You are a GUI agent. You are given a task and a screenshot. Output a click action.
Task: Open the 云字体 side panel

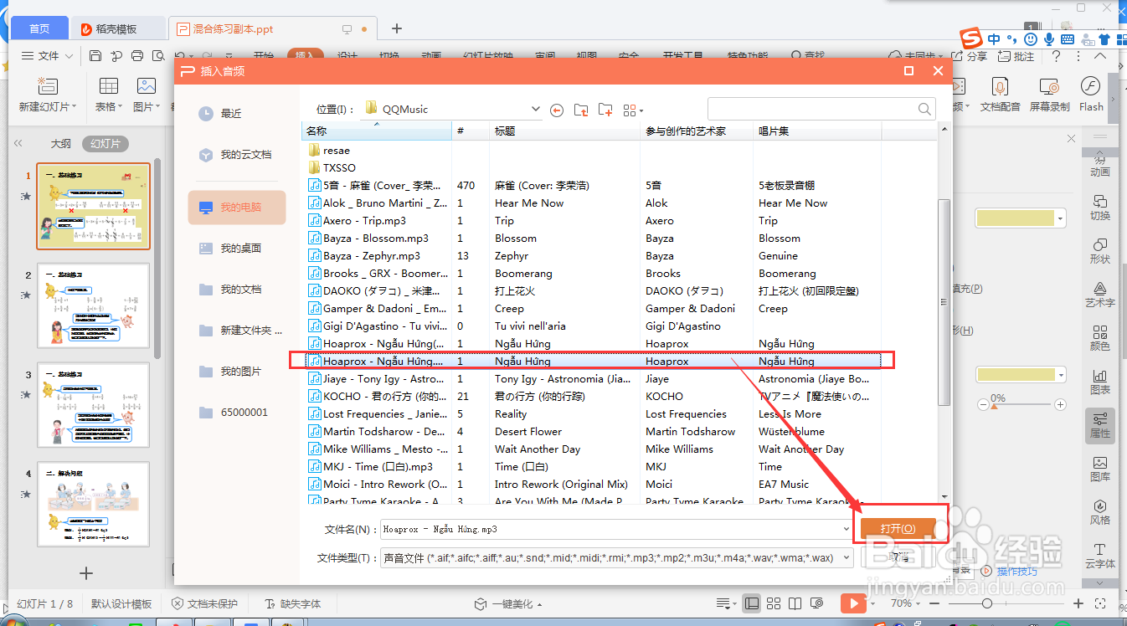click(1099, 556)
